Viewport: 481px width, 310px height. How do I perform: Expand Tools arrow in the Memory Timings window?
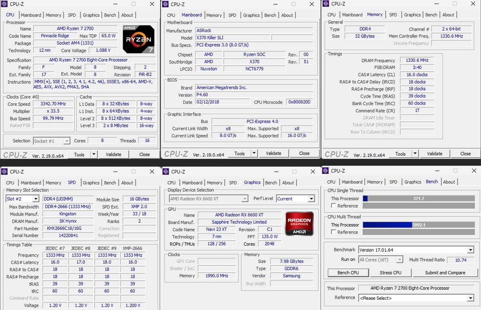pyautogui.click(x=415, y=154)
